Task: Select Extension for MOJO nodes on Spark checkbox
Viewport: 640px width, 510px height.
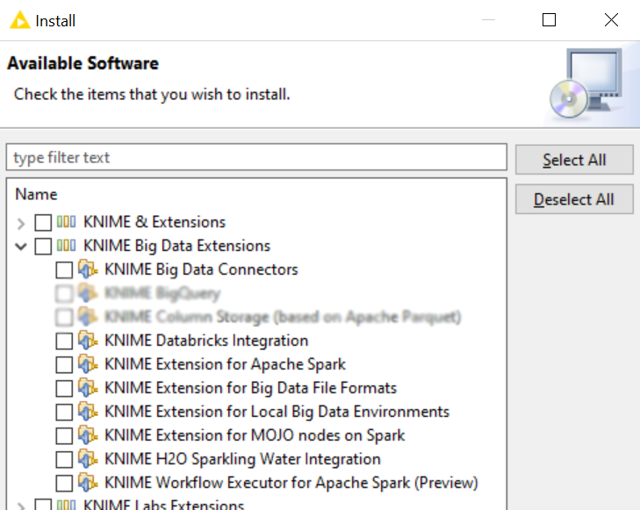Action: pos(64,435)
